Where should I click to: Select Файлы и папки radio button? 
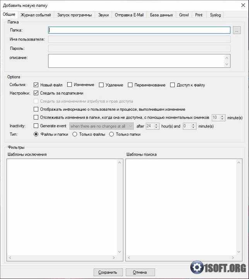[x=36, y=134]
